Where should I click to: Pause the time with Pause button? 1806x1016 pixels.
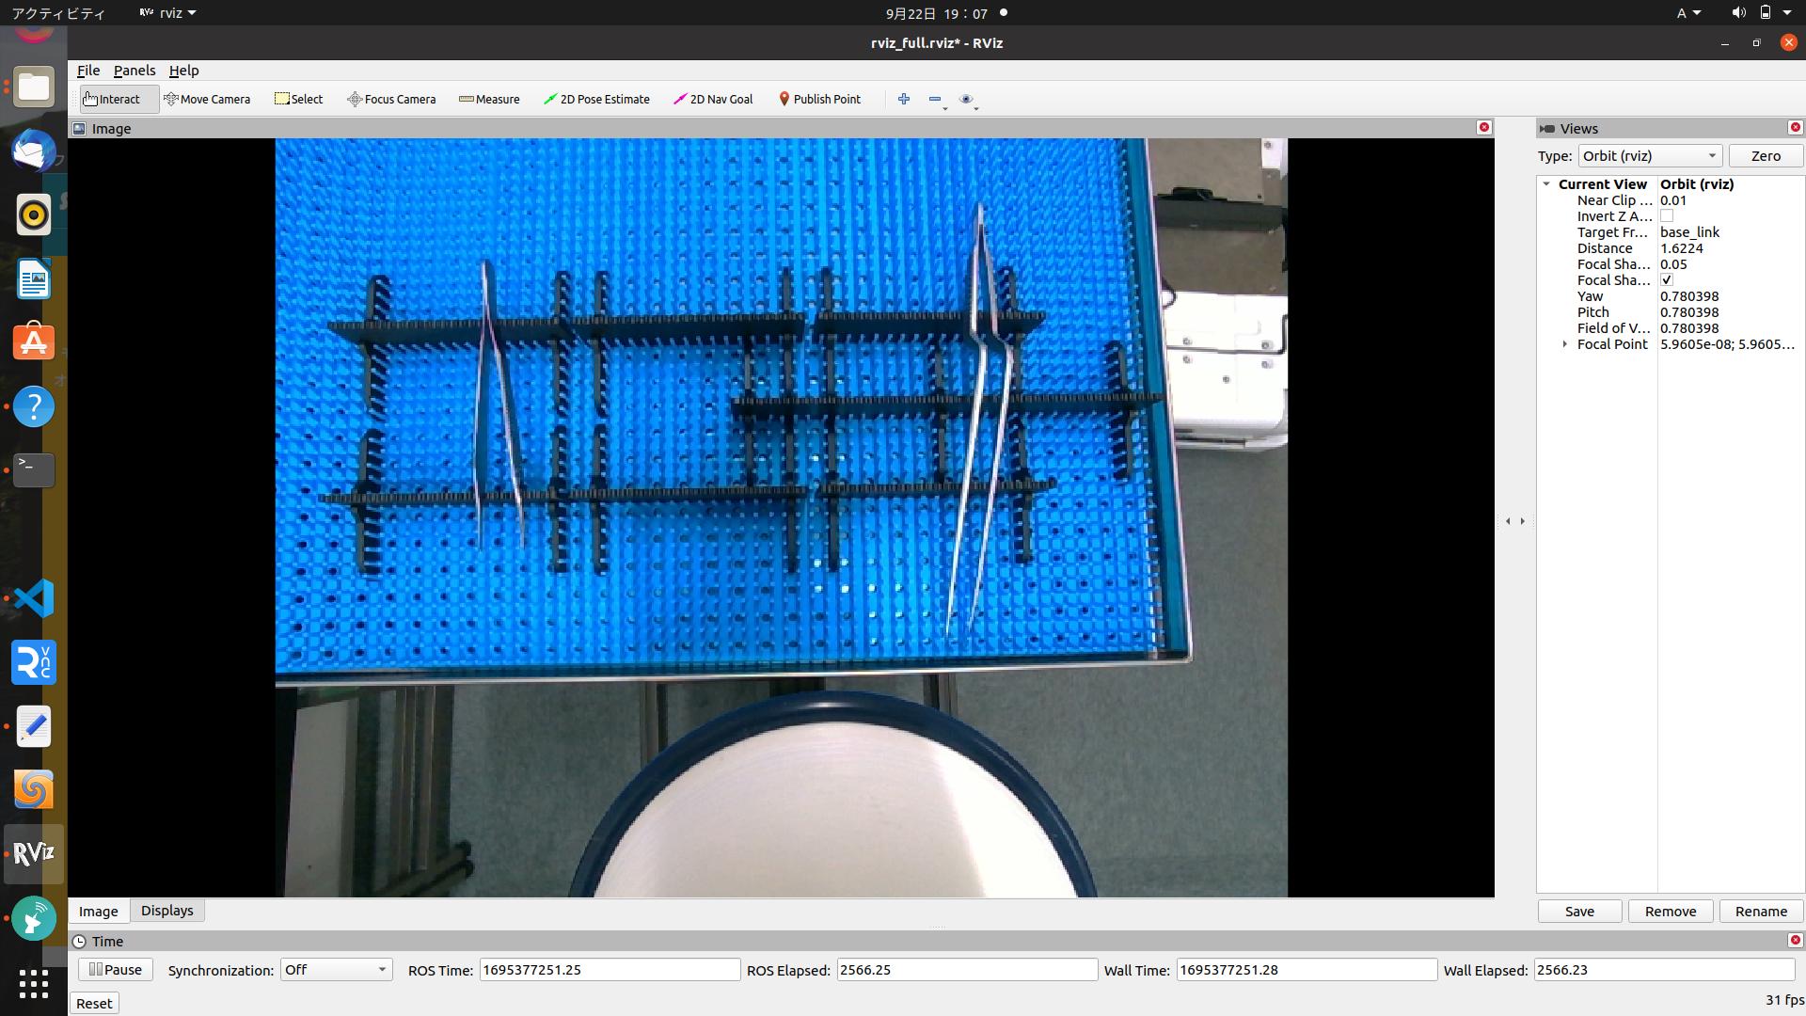115,970
